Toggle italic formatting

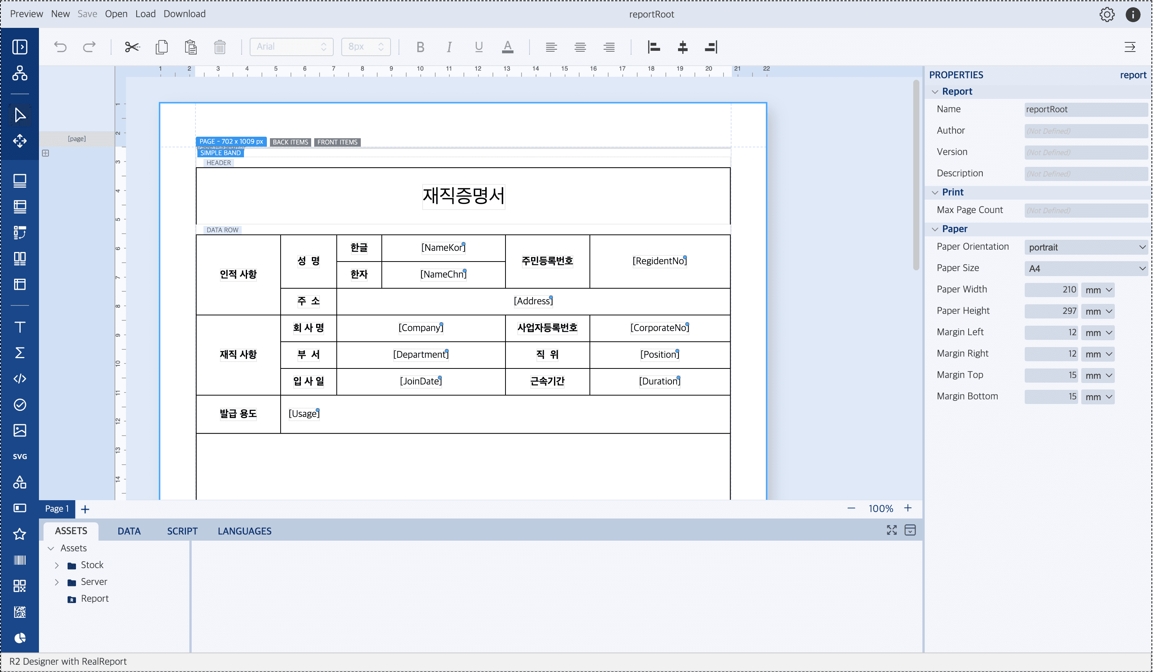449,47
